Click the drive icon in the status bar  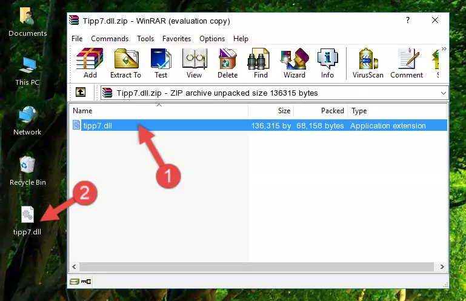75,282
